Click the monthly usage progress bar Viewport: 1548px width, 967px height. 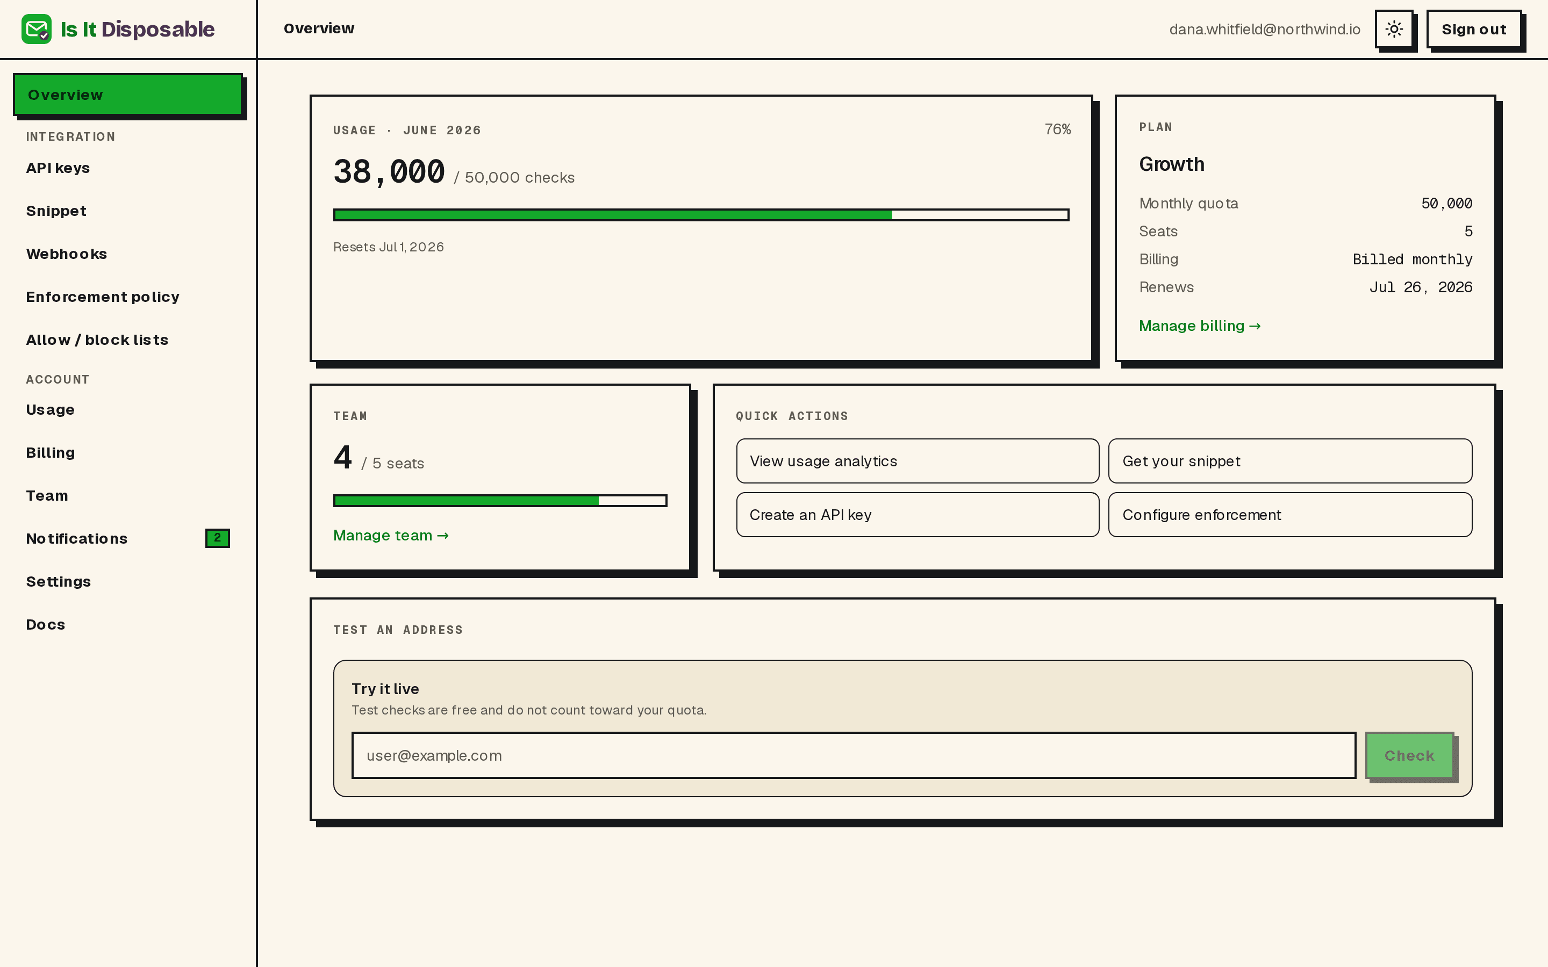(x=701, y=215)
